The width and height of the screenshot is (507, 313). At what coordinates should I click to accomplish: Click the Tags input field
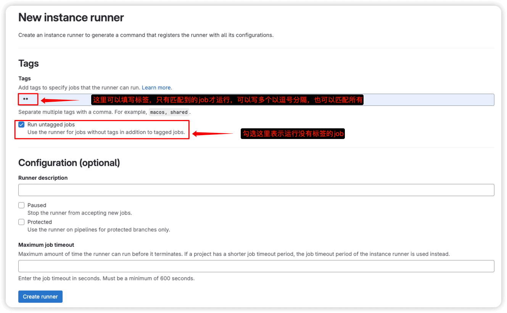256,100
